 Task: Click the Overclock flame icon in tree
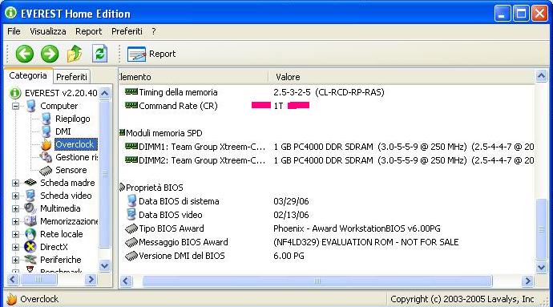pyautogui.click(x=46, y=144)
